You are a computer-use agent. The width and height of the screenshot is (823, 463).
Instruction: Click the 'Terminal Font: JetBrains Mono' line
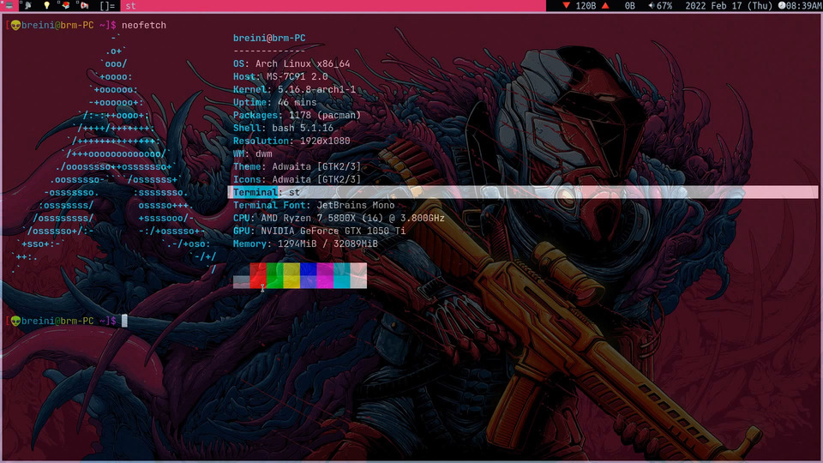[x=314, y=205]
